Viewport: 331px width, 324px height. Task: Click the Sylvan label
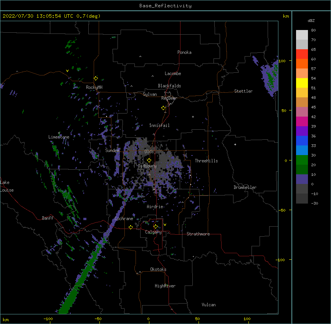tap(150, 94)
